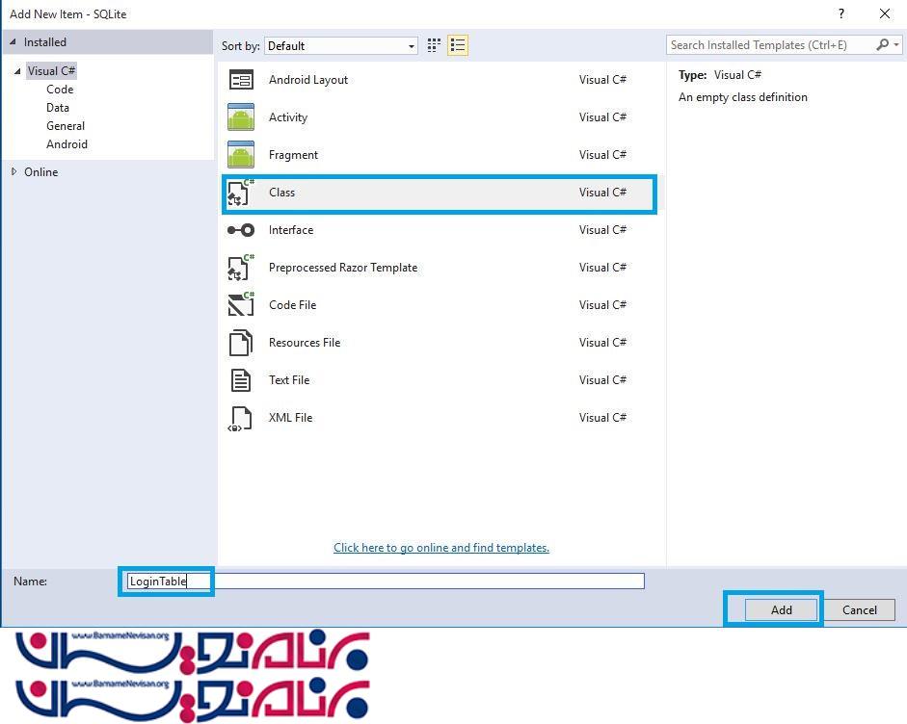Collapse the Visual C# tree node
Image resolution: width=907 pixels, height=724 pixels.
pos(17,71)
